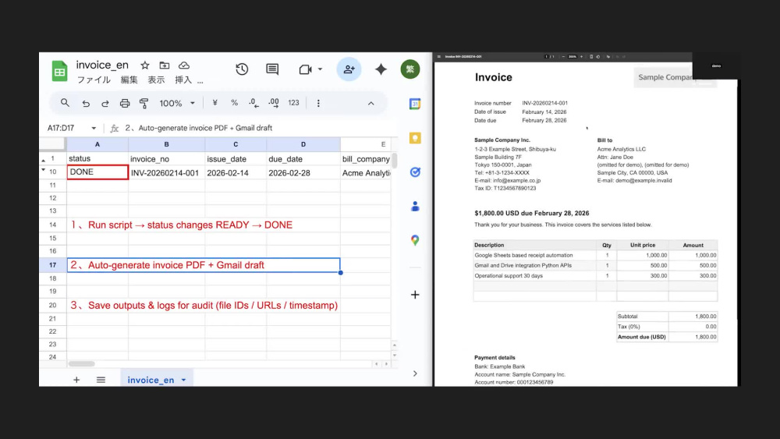Zoom in on the invoice PDF
780x439 pixels.
pos(582,57)
